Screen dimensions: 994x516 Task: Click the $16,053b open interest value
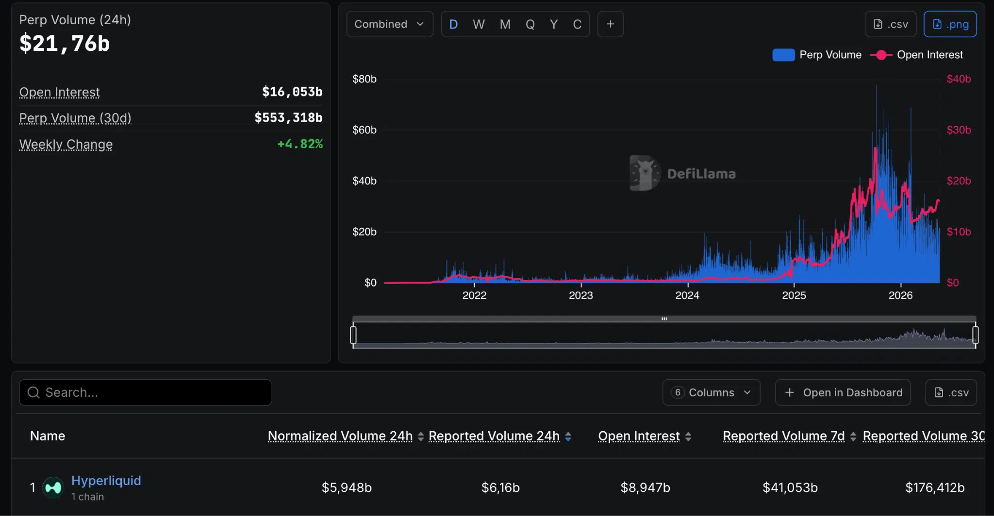[x=292, y=92]
